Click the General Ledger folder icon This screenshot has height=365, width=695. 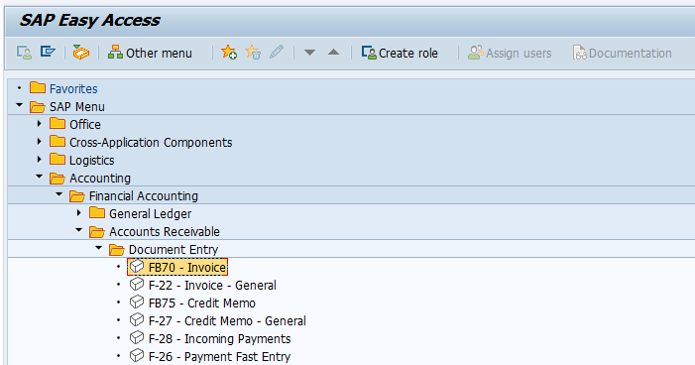pyautogui.click(x=97, y=212)
